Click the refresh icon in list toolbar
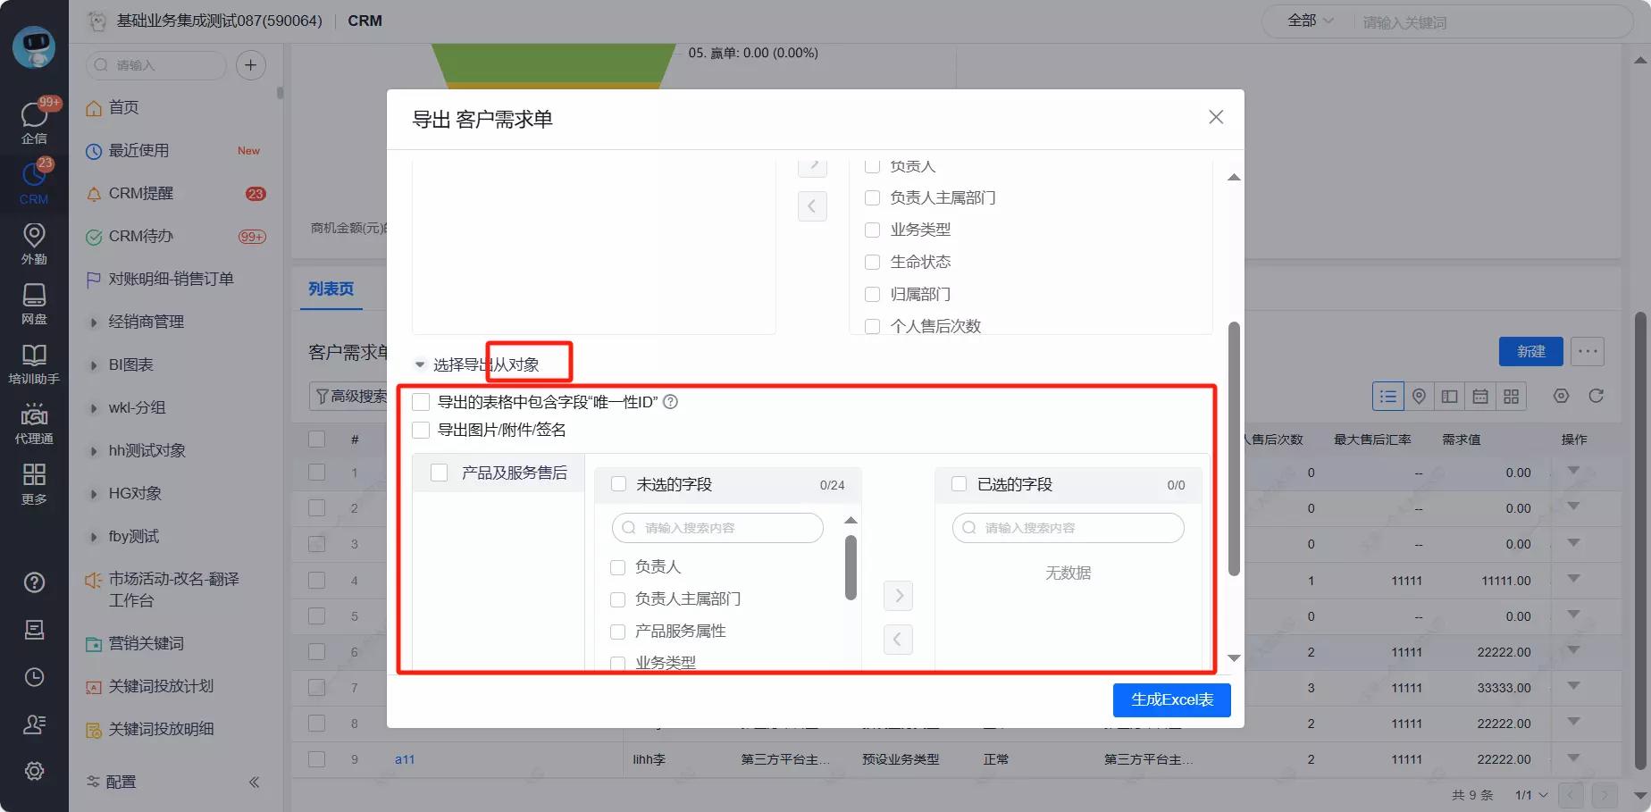1651x812 pixels. point(1596,396)
